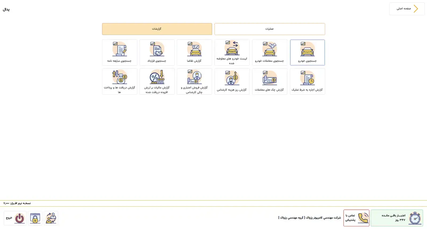Open contract search (جستجوی قرارداد) tile
This screenshot has width=427, height=229.
click(x=157, y=52)
